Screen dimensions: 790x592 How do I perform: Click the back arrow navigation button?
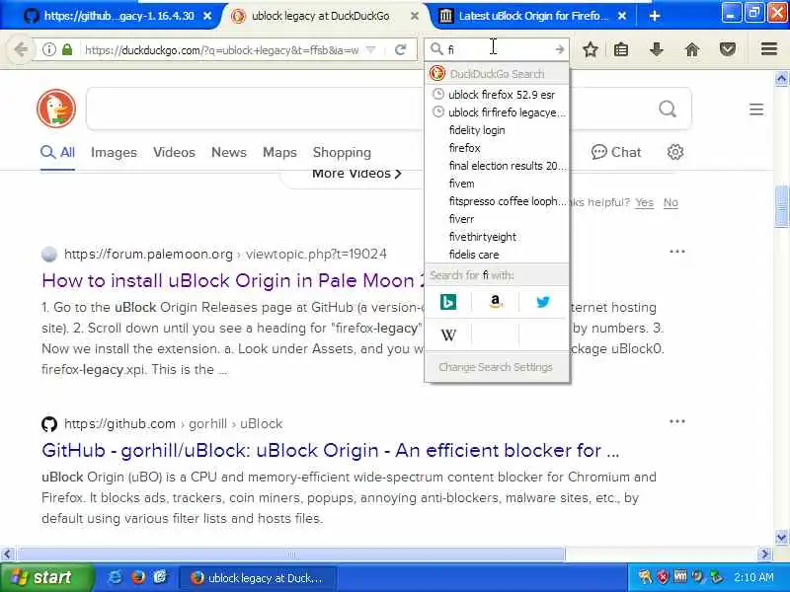21,49
